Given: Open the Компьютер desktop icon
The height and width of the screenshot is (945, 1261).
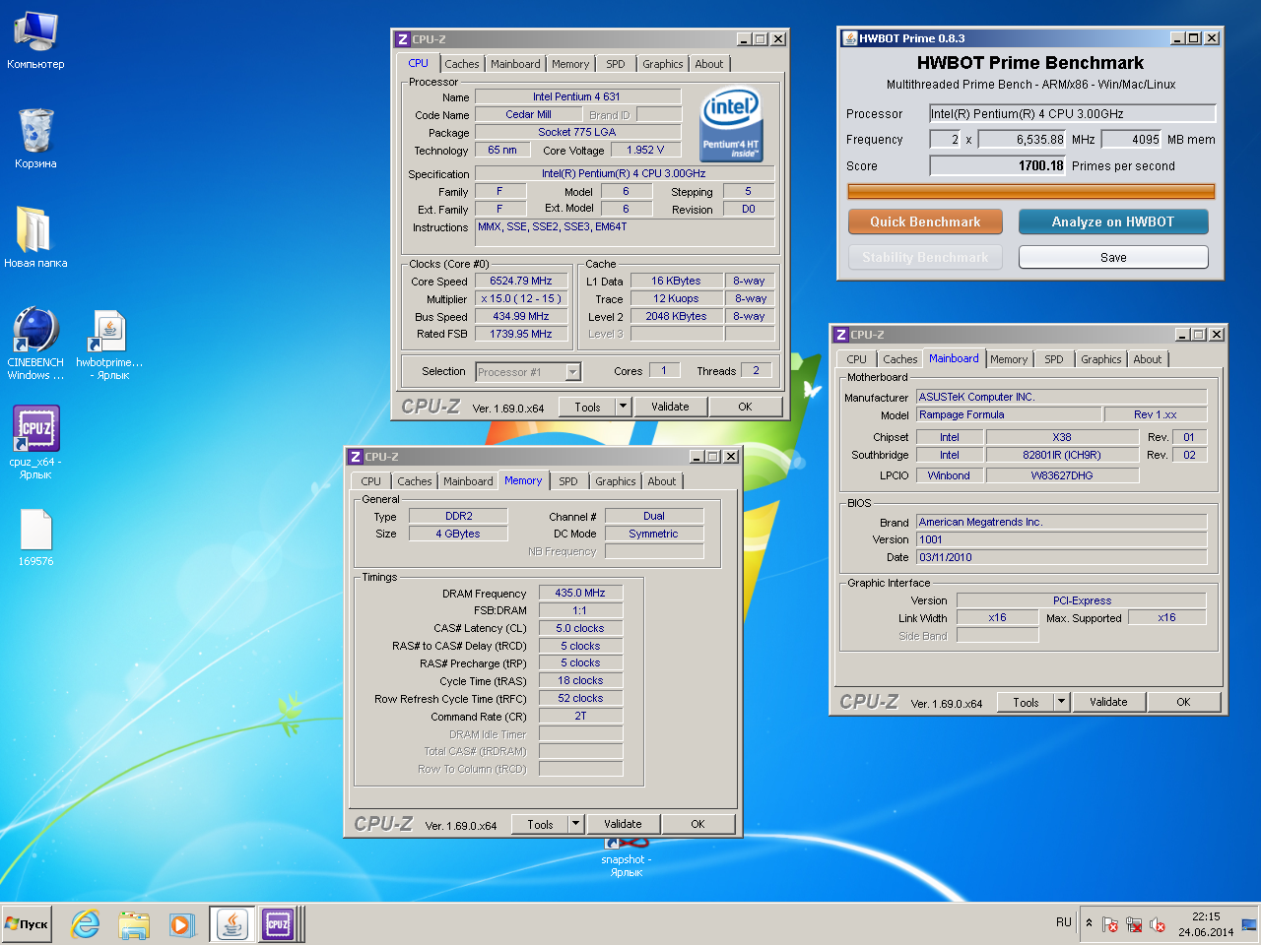Looking at the screenshot, I should click(35, 39).
